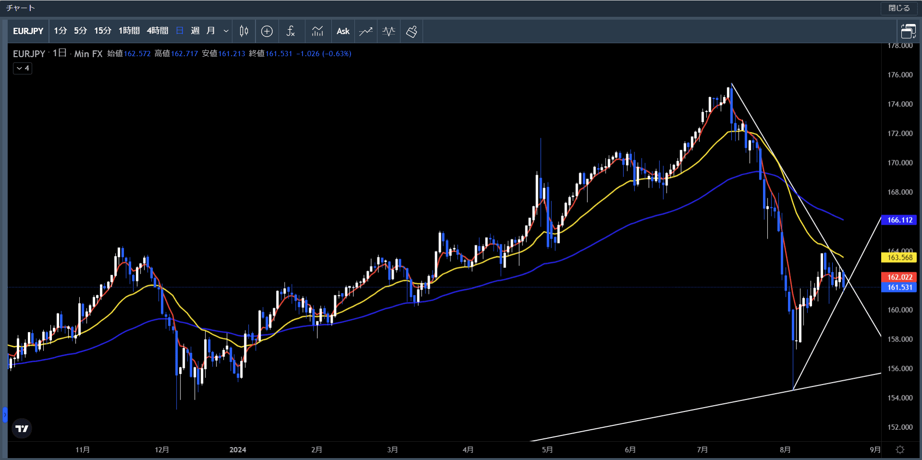This screenshot has width=922, height=460.
Task: Switch to the 4時間 timeframe
Action: click(158, 31)
